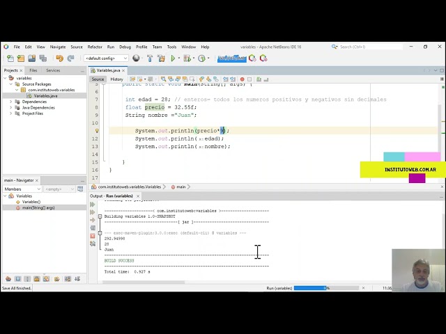Switch to the Files tab
Image resolution: width=446 pixels, height=334 pixels.
pos(33,70)
